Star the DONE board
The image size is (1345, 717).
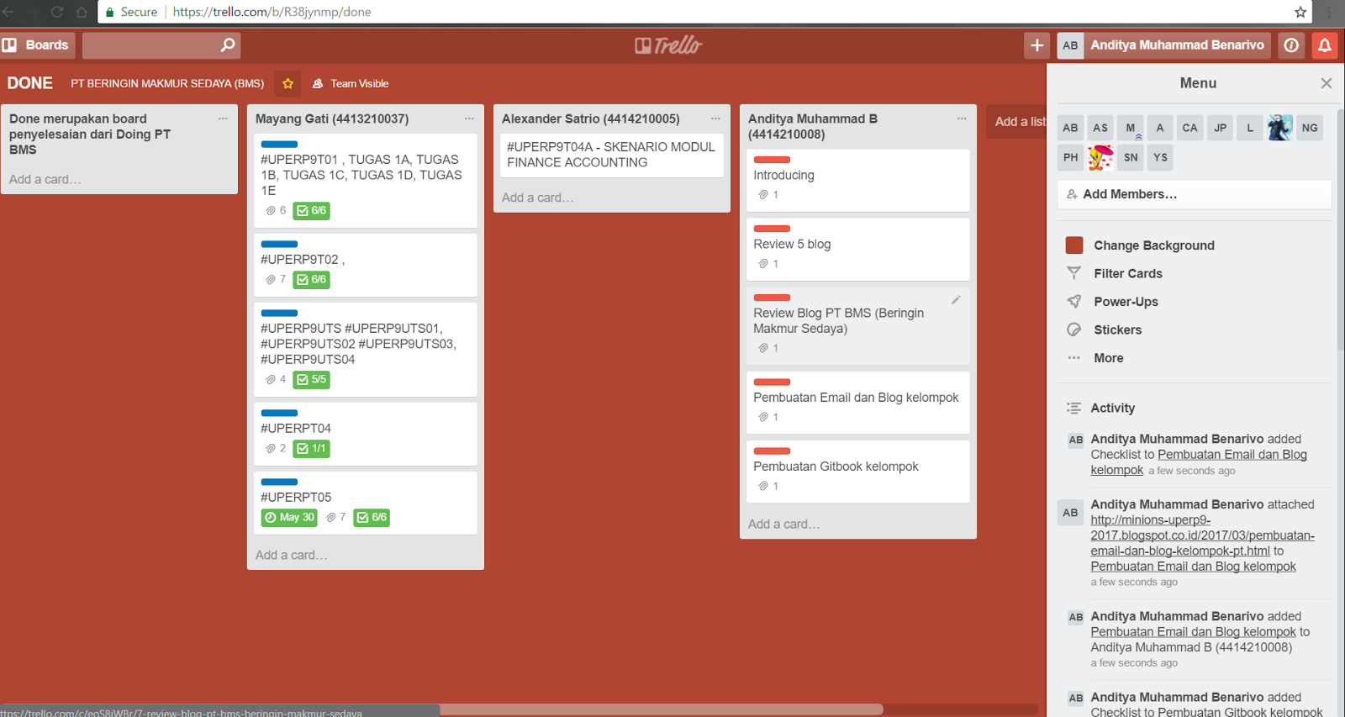click(287, 83)
